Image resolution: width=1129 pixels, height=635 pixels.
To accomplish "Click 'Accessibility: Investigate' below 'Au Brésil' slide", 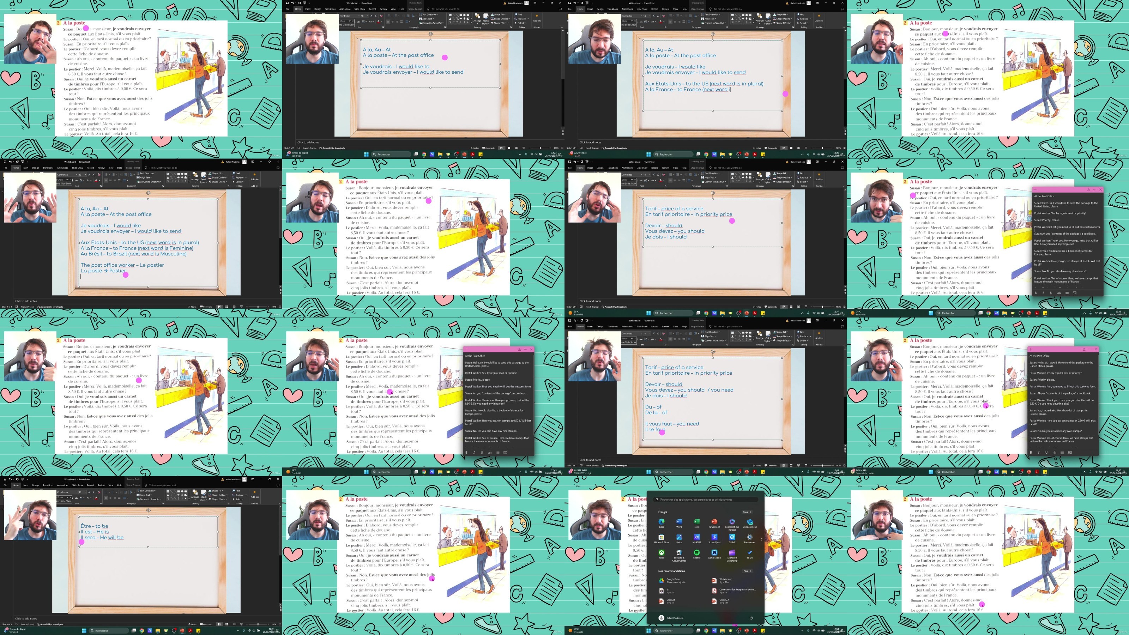I will (50, 307).
